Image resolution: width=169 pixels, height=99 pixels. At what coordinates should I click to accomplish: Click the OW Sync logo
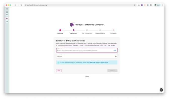72,25
